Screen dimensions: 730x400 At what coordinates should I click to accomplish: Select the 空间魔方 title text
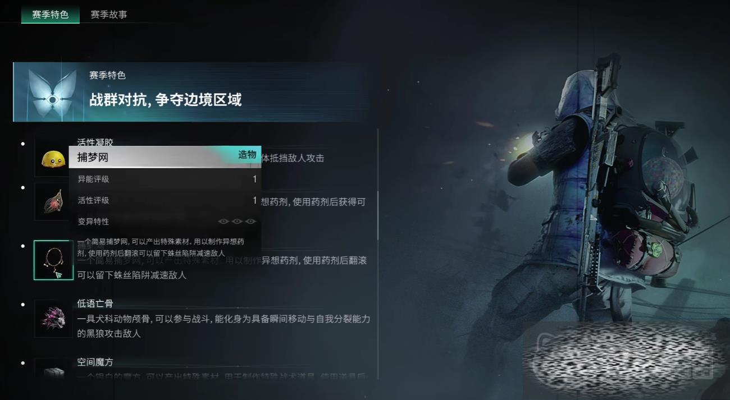95,362
